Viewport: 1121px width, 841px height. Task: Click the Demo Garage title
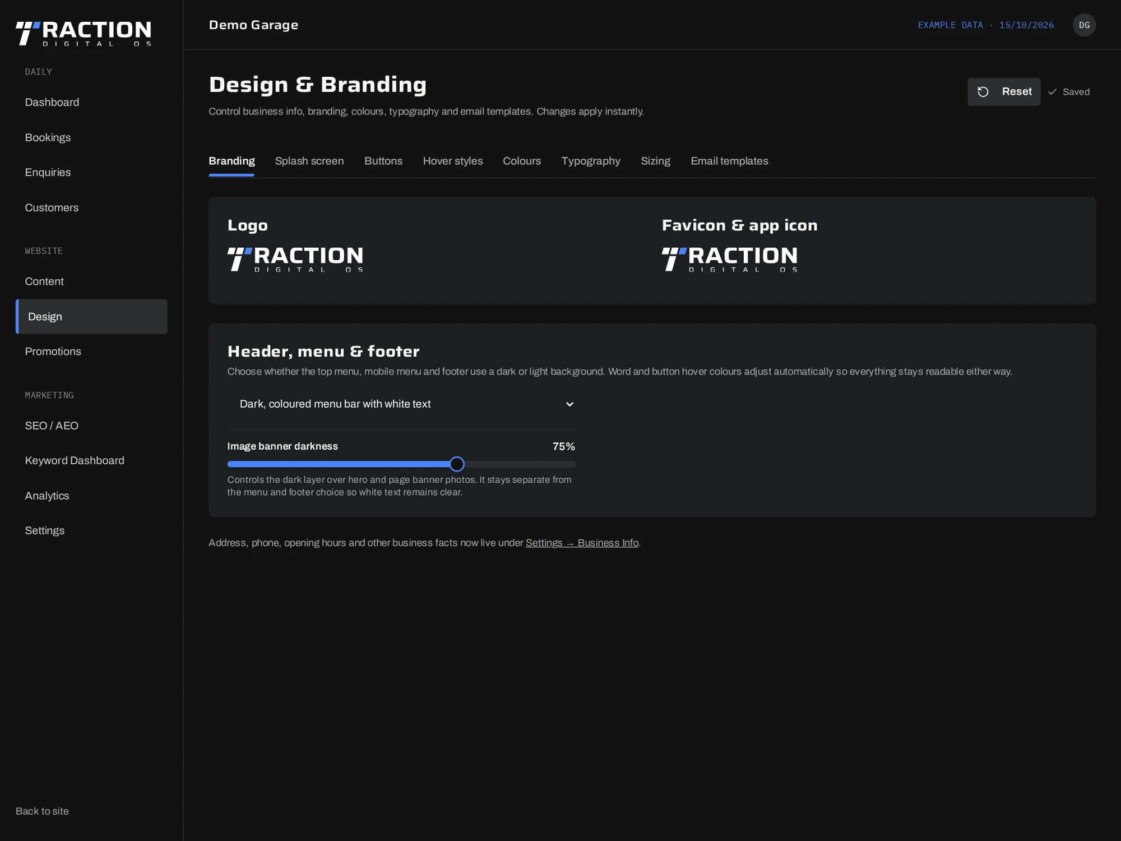pyautogui.click(x=253, y=25)
